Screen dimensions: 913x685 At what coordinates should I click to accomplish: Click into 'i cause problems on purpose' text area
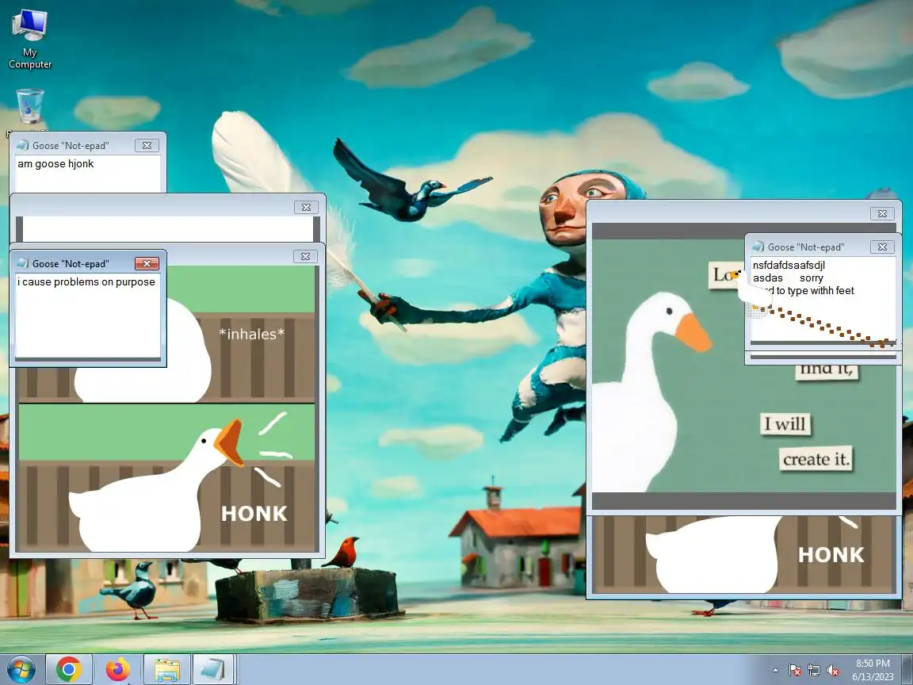(x=88, y=317)
